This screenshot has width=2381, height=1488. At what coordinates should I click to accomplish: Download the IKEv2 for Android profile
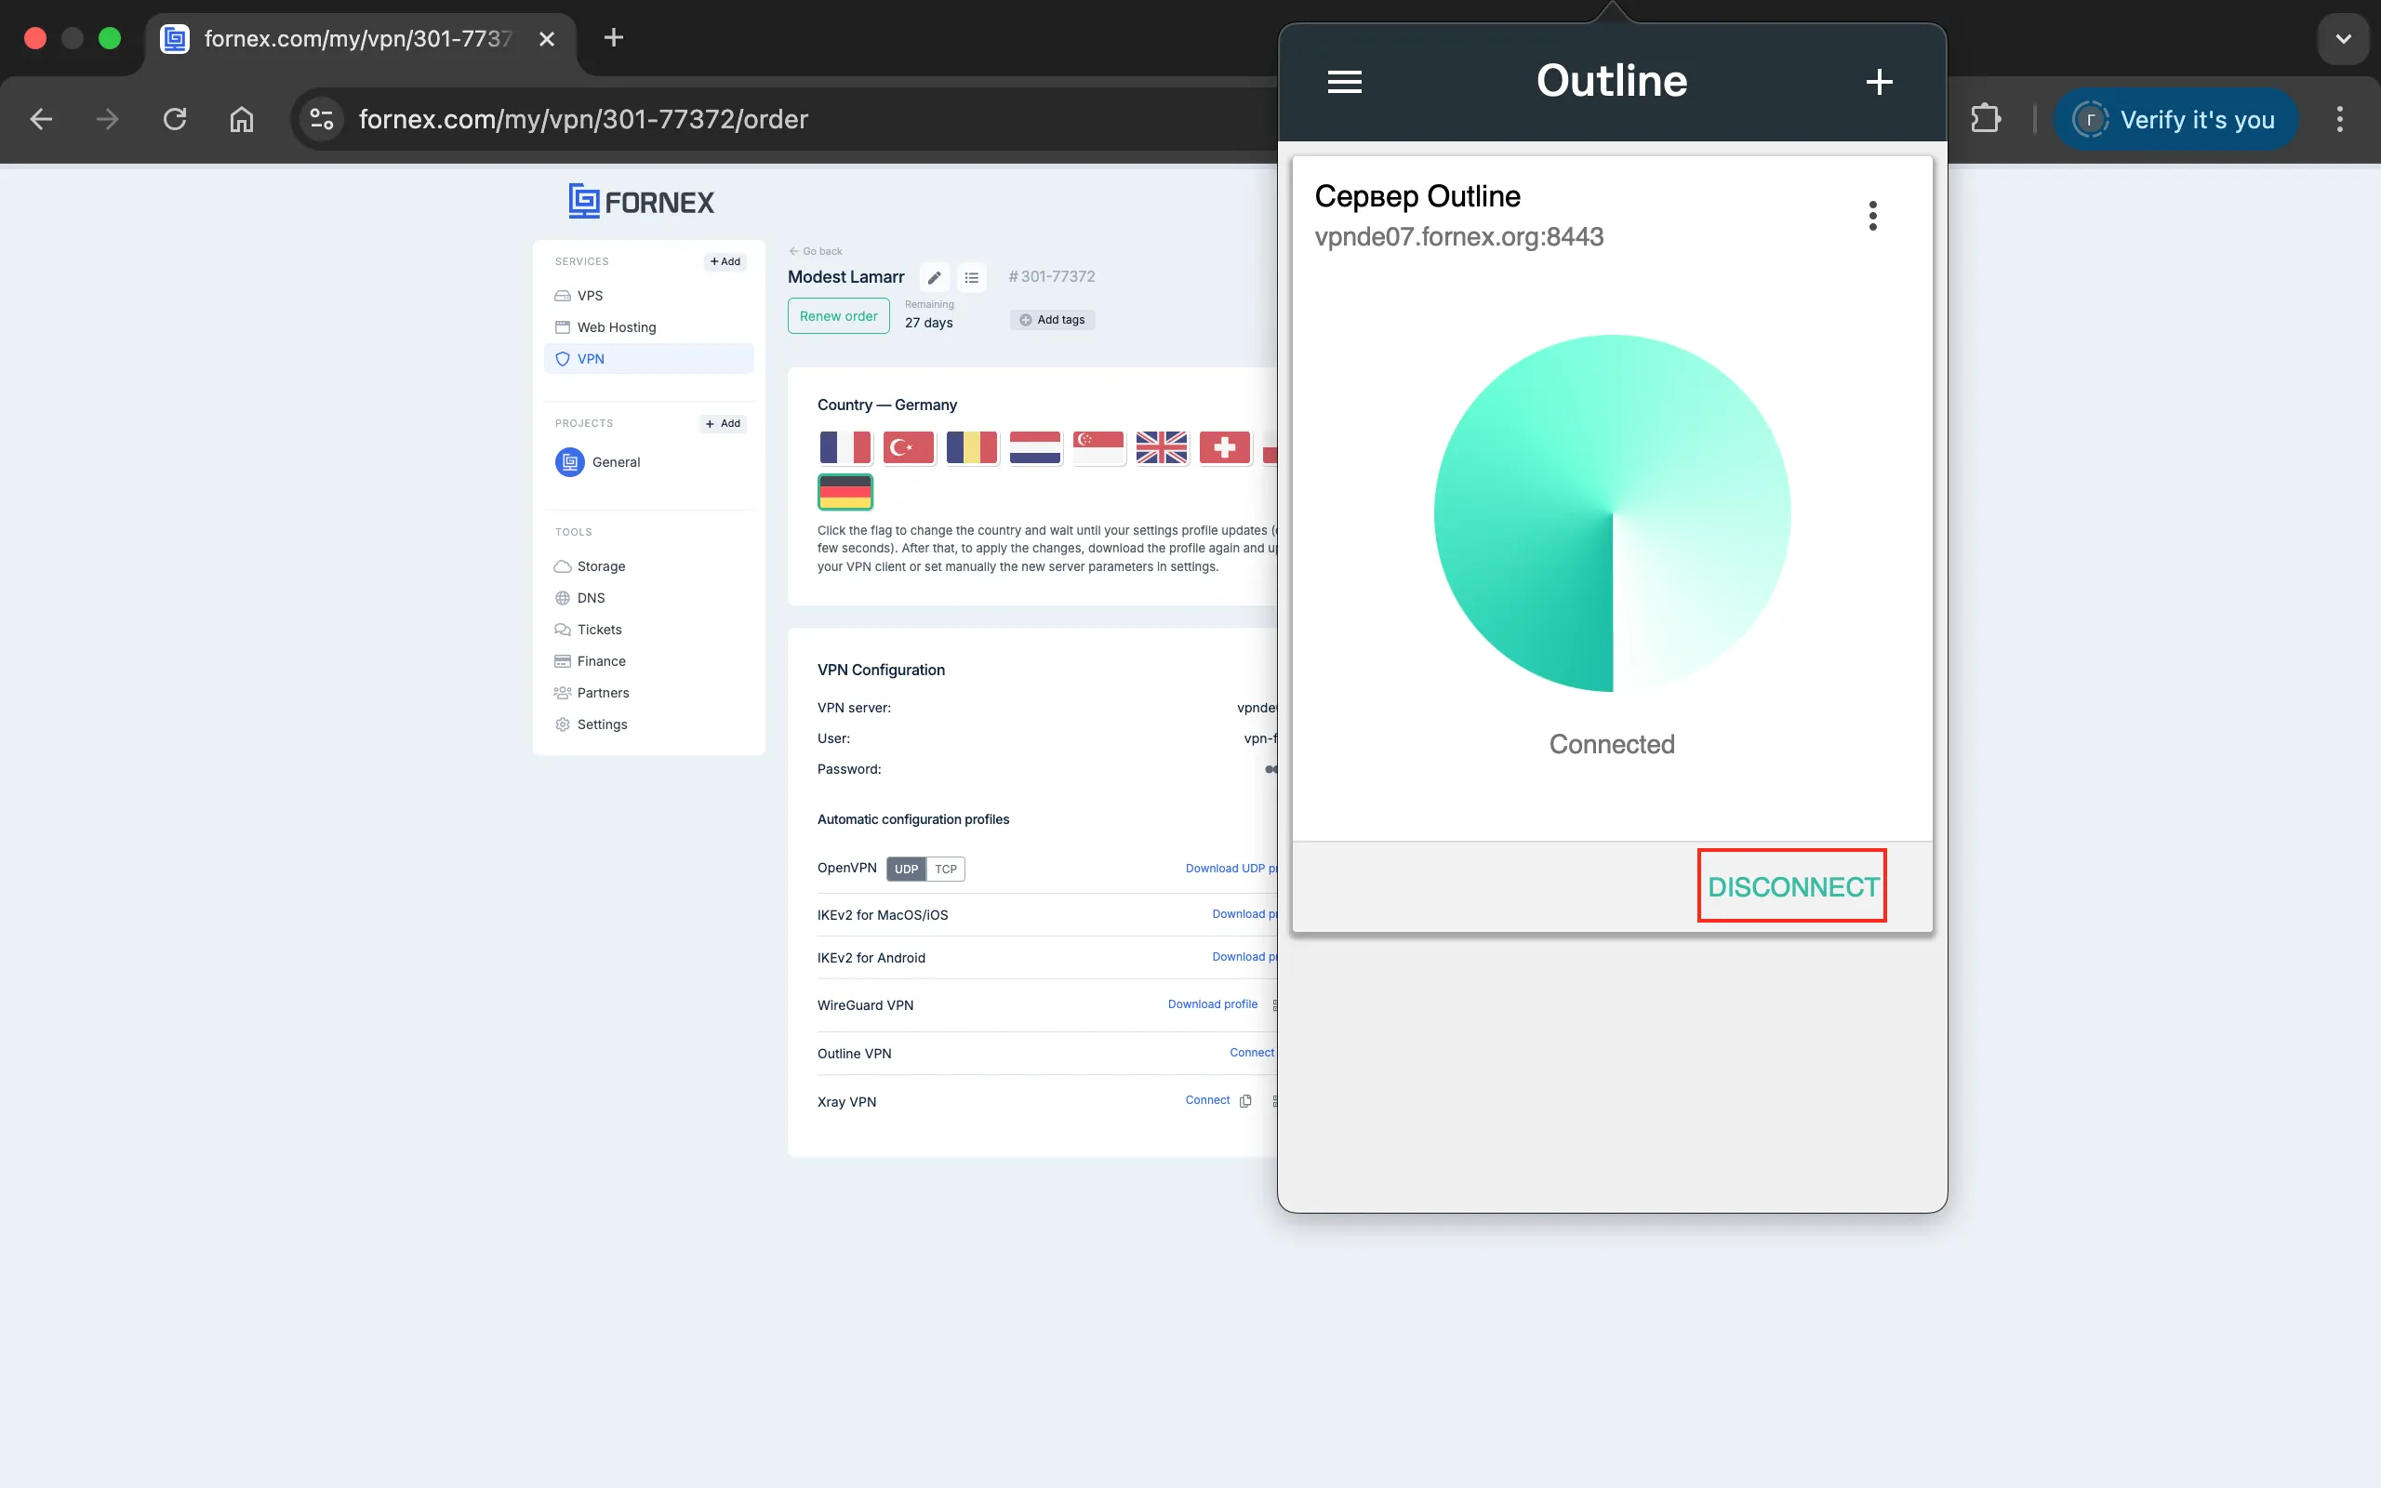pyautogui.click(x=1244, y=957)
